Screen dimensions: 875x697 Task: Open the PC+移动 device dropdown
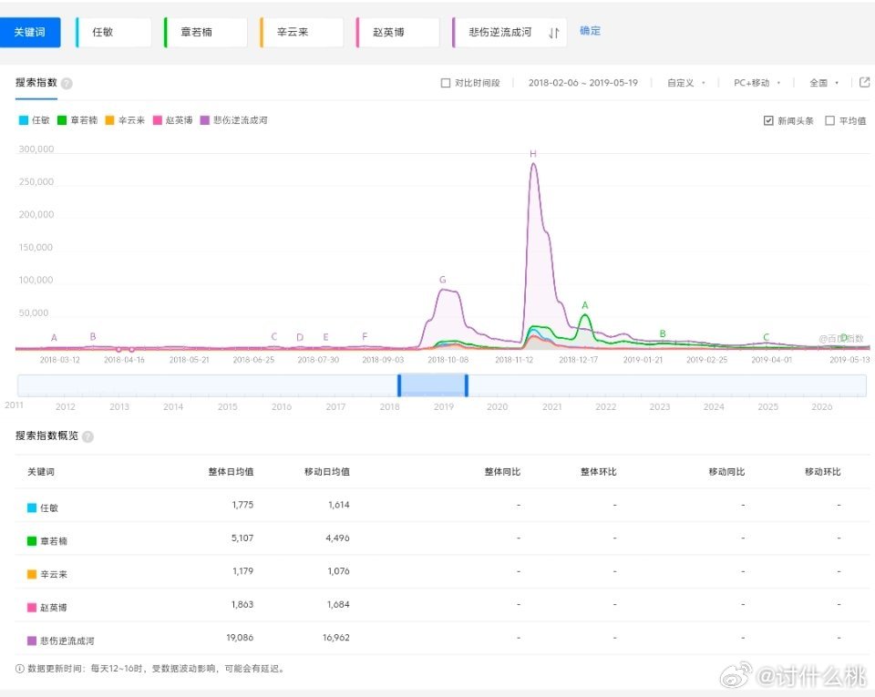point(757,83)
